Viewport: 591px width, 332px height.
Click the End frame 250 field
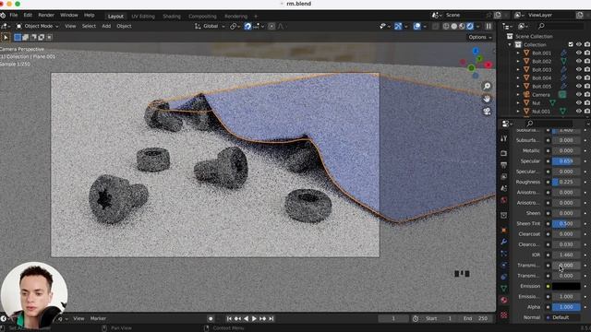[476, 318]
